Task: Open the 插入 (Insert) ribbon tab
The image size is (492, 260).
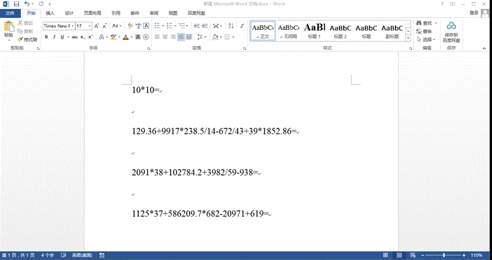Action: coord(50,13)
